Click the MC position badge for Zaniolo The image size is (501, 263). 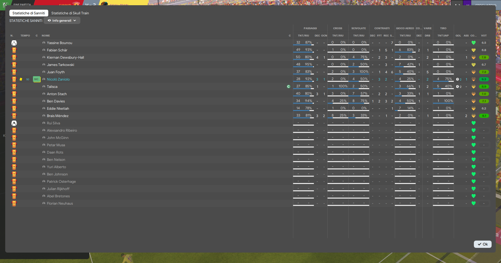37,79
